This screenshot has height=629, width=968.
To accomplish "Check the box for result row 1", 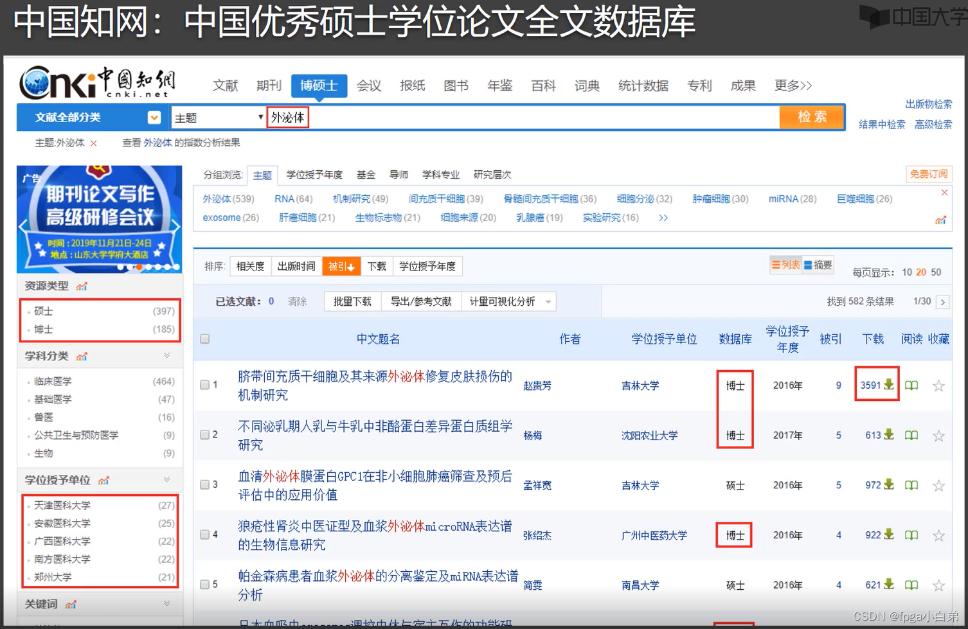I will tap(204, 385).
